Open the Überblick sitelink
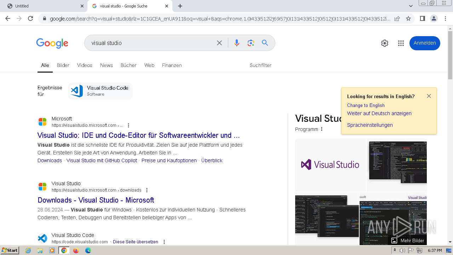 [212, 160]
